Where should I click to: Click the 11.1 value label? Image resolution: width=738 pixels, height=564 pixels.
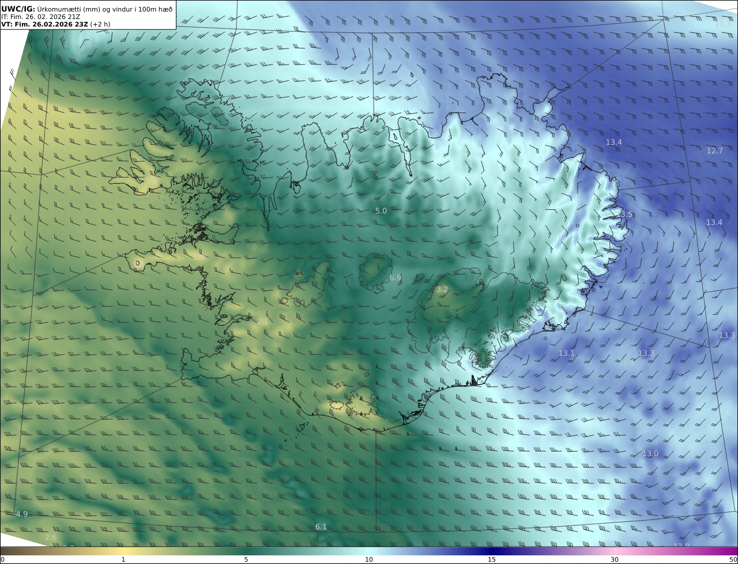click(x=627, y=363)
